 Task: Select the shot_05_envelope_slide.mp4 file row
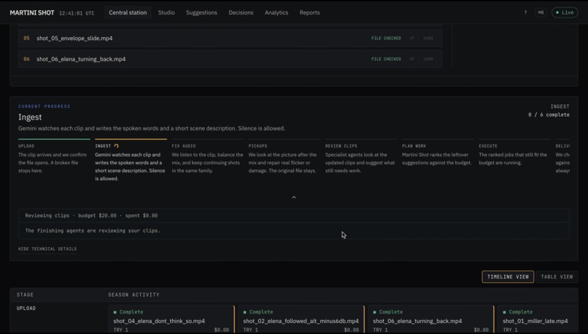coord(230,38)
